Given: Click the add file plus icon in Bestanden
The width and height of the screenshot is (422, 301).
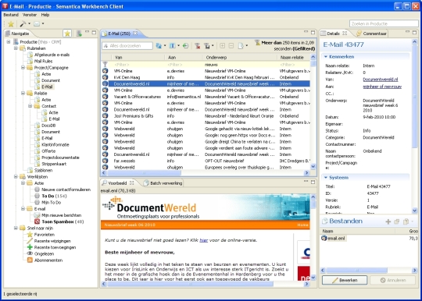Looking at the screenshot, I should pyautogui.click(x=388, y=221).
